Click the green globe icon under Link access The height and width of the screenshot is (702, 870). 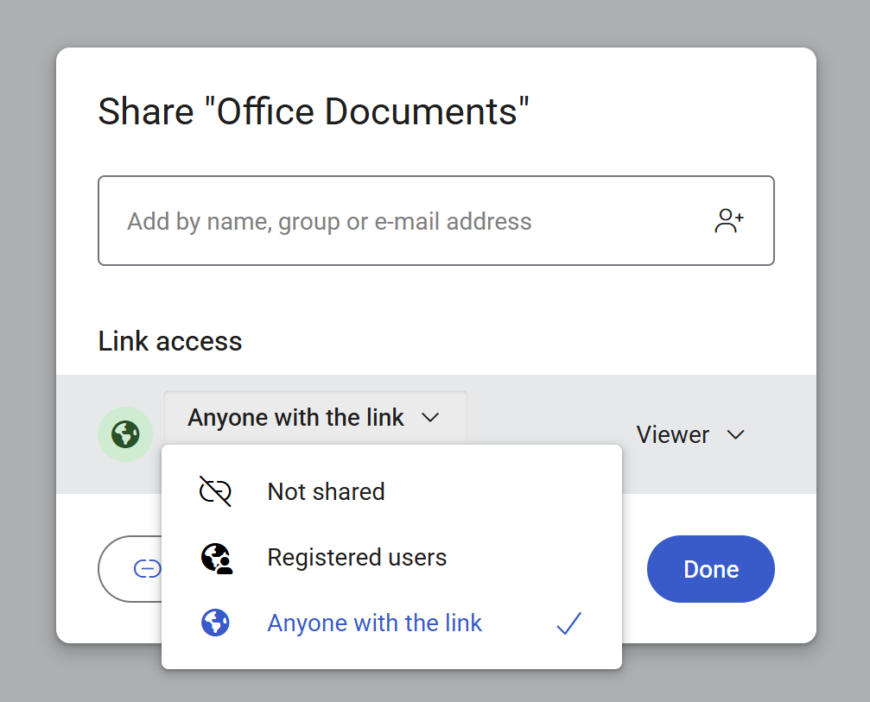click(125, 434)
